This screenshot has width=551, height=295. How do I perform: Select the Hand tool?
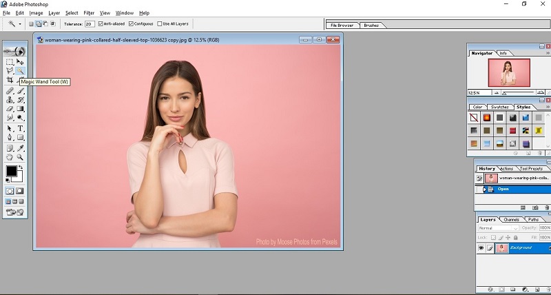click(x=10, y=157)
